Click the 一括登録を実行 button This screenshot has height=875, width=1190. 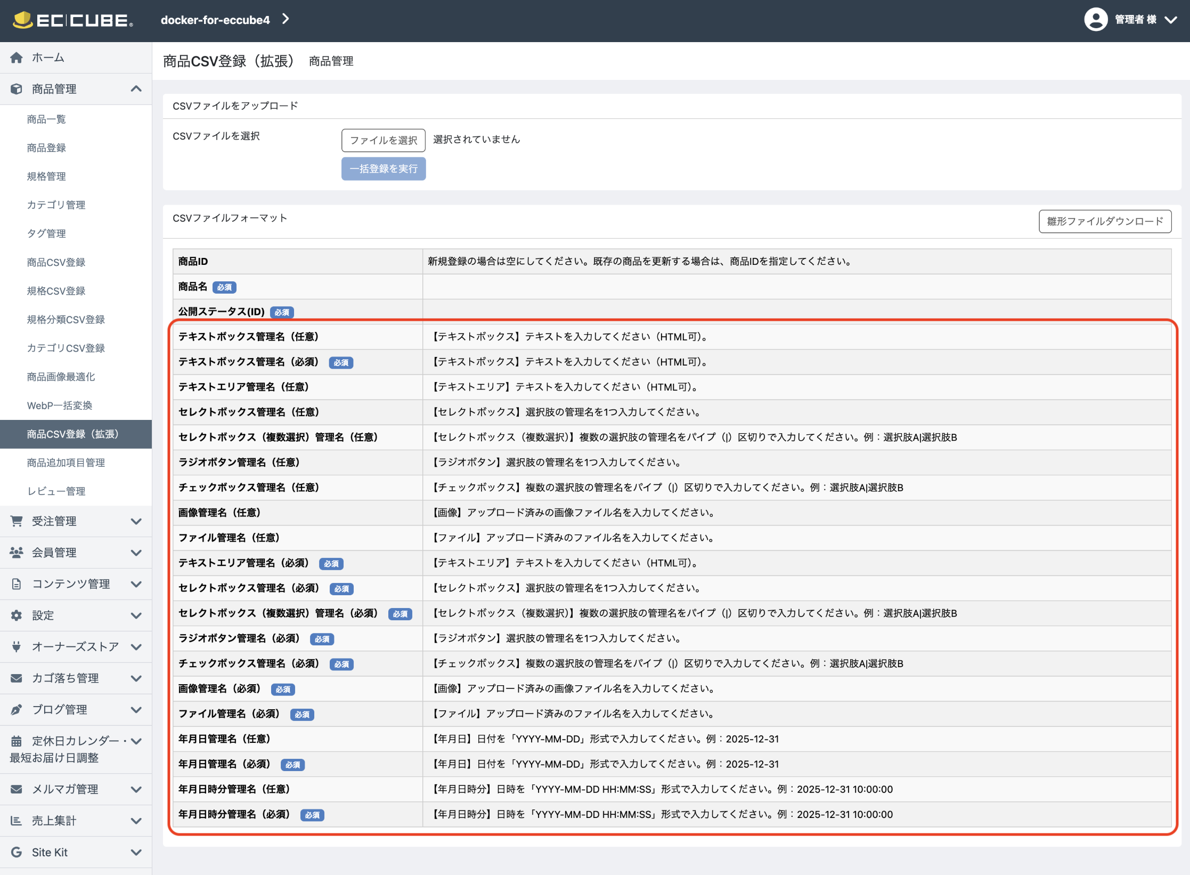tap(384, 169)
